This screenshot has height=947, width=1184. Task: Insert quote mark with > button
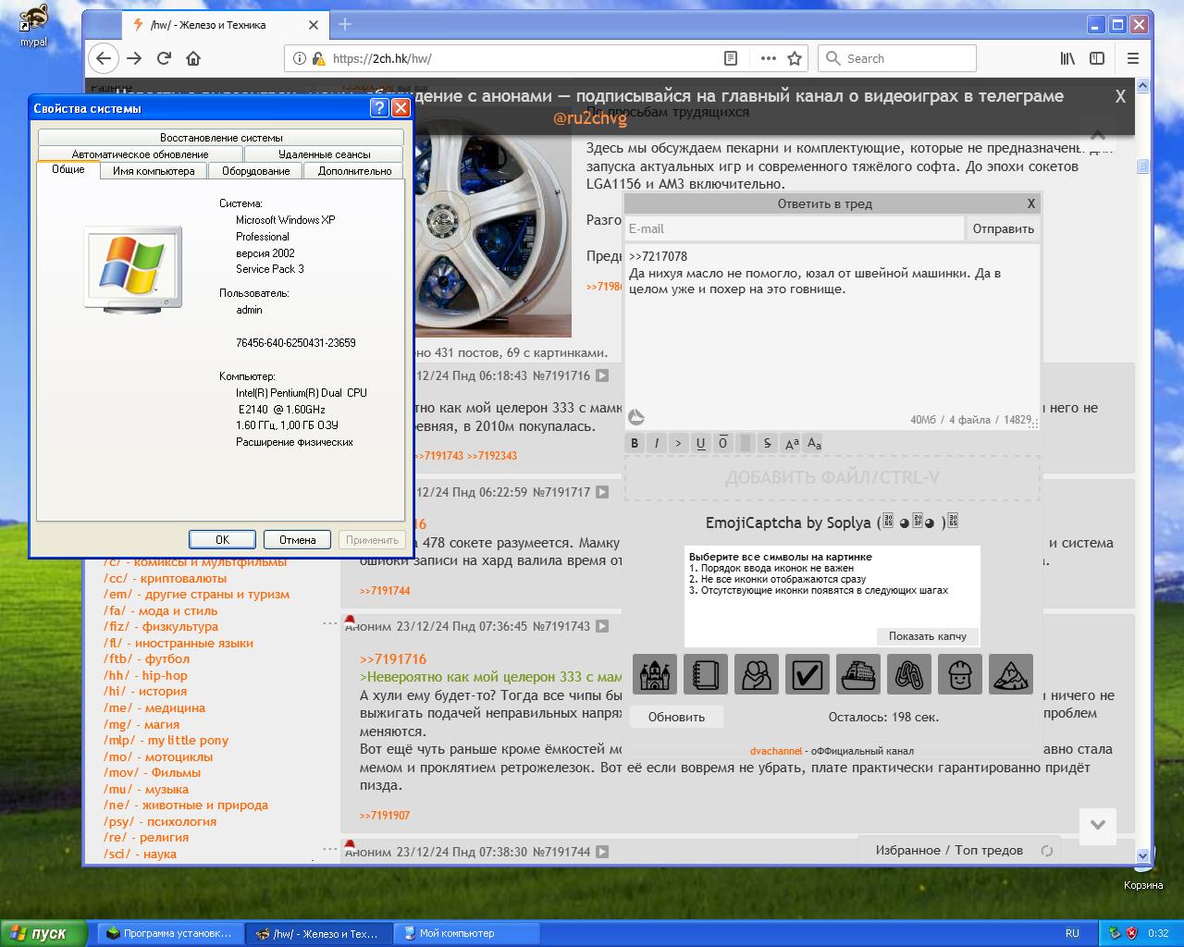pyautogui.click(x=678, y=443)
